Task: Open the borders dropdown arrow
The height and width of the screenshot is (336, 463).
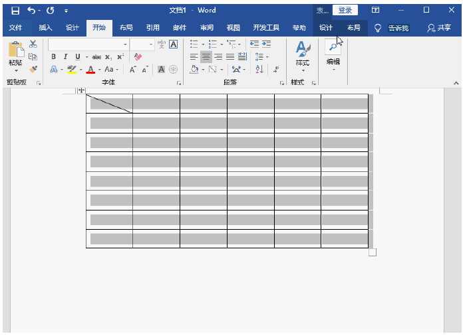Action: (222, 70)
